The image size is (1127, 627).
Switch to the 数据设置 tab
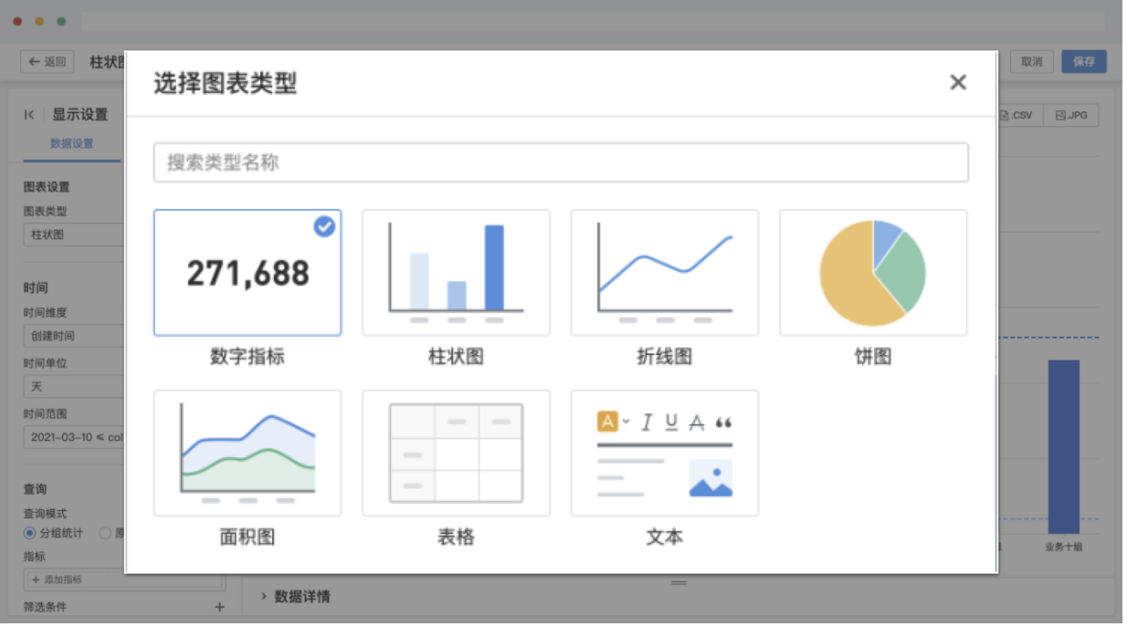click(71, 143)
